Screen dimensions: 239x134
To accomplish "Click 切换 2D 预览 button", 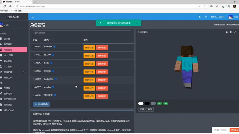I will (146, 109).
